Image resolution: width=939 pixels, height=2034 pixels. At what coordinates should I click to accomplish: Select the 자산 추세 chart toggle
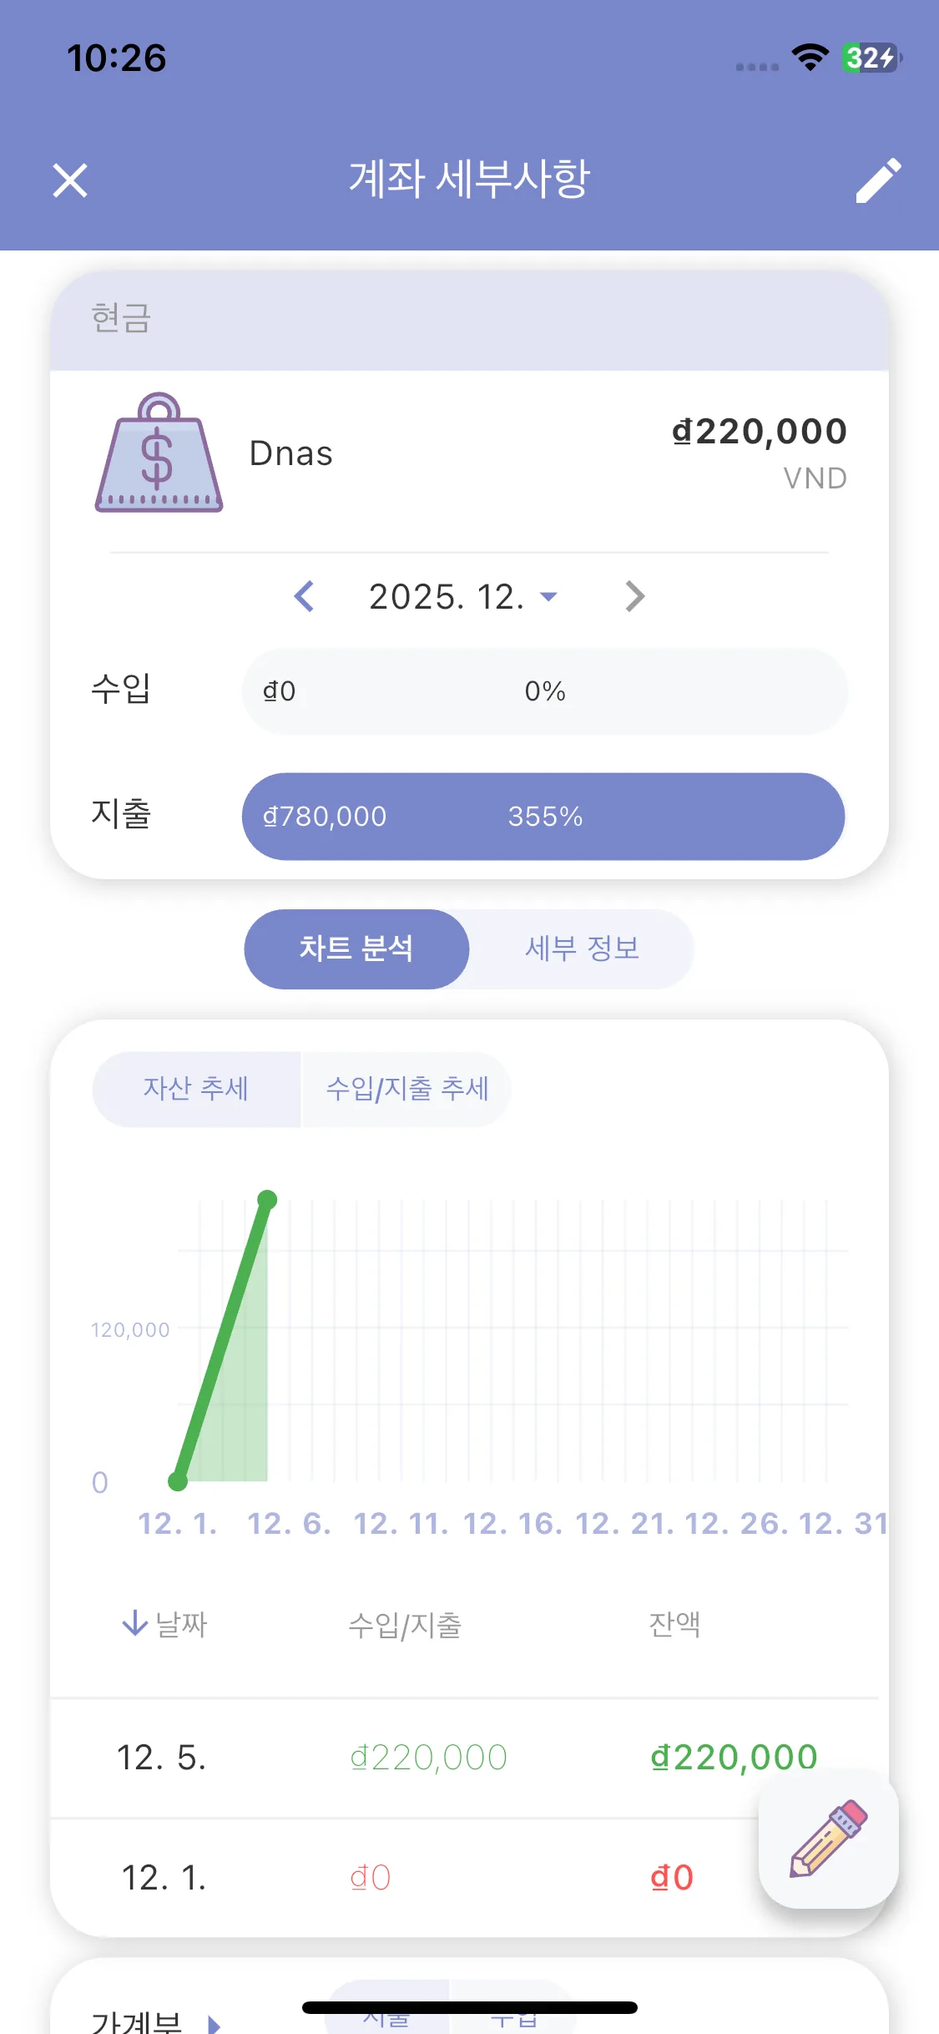(196, 1089)
